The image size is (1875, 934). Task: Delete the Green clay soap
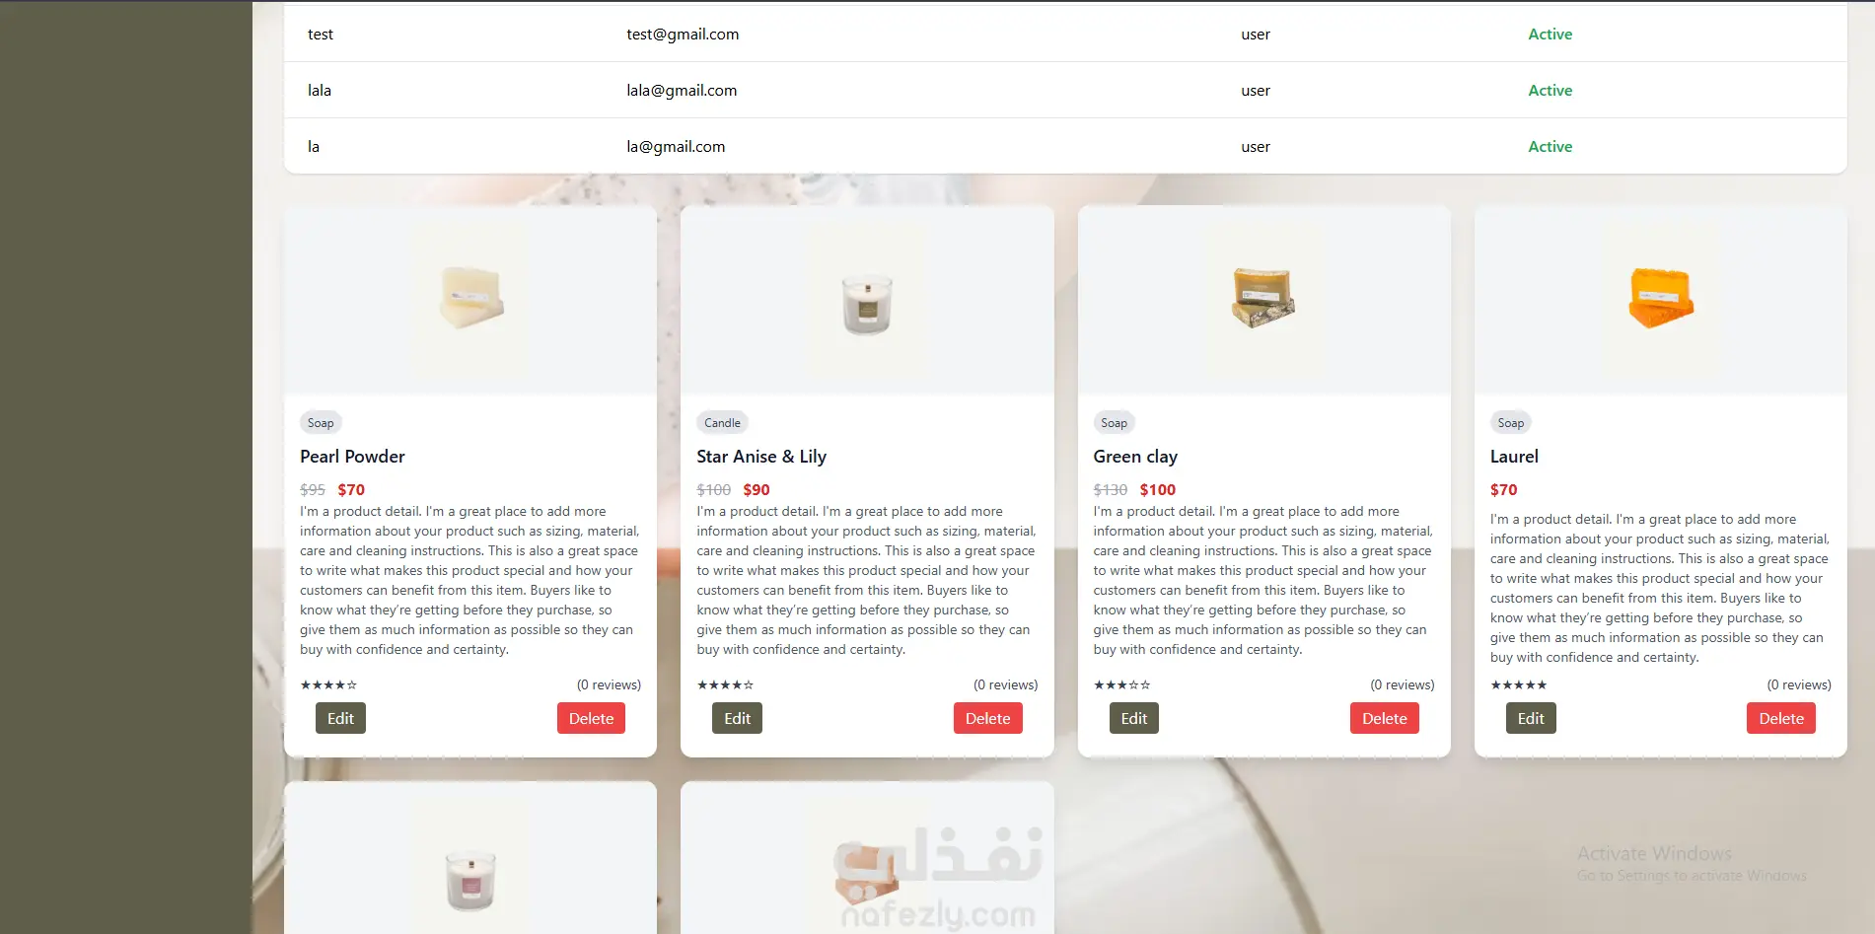click(1384, 718)
